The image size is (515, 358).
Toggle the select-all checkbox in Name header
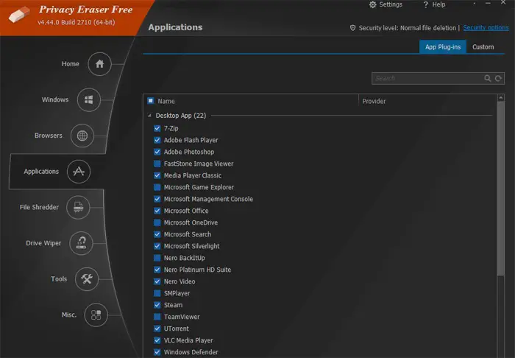click(150, 101)
